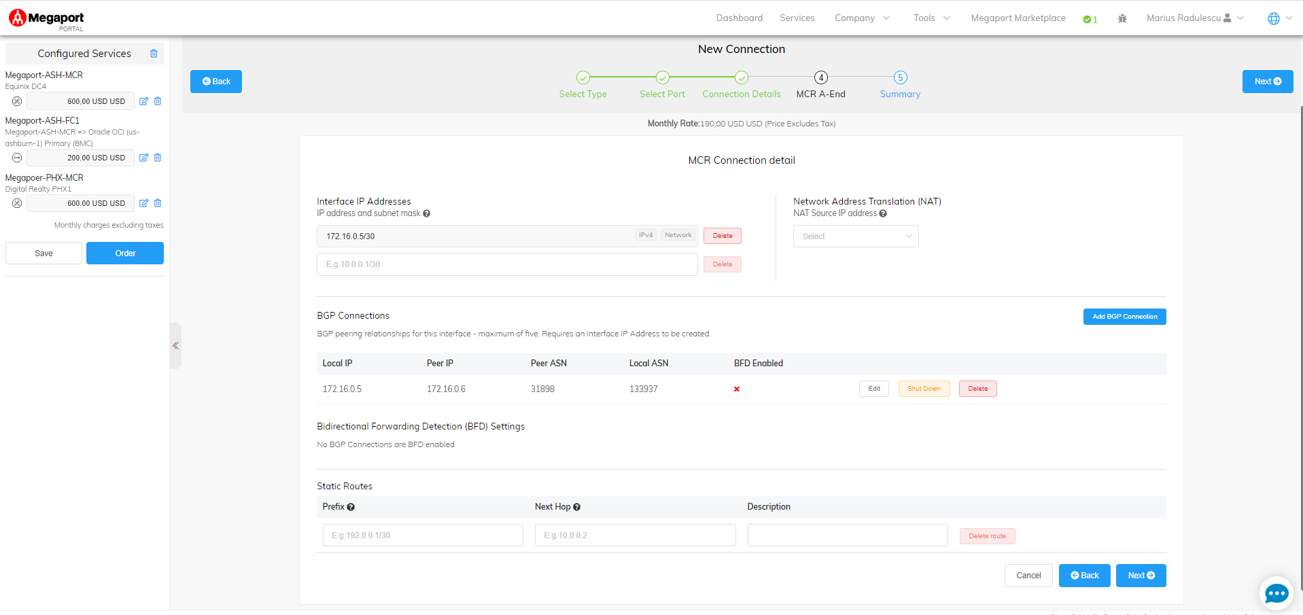This screenshot has height=615, width=1303.
Task: Open the live chat bubble
Action: click(1276, 593)
